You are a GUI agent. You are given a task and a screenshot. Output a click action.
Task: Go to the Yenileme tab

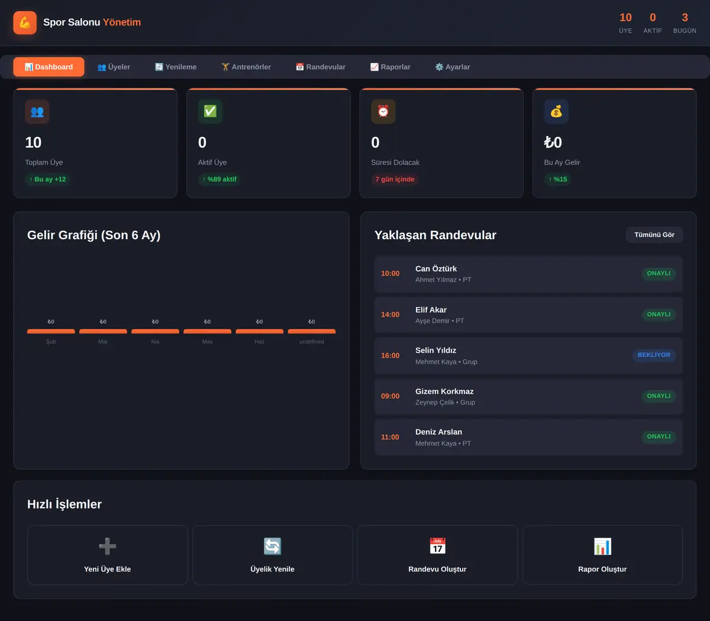tap(176, 67)
